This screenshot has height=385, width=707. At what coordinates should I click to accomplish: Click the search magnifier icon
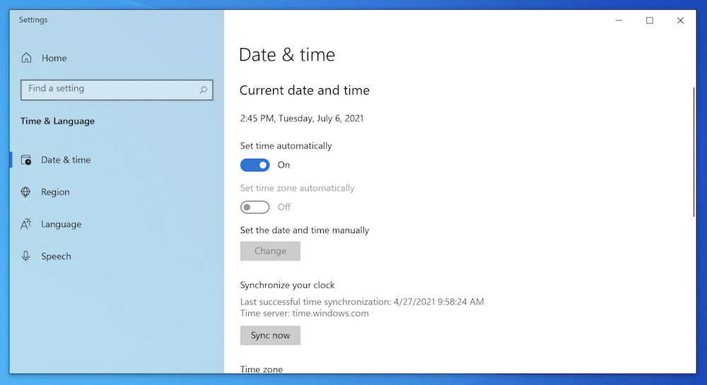tap(204, 90)
